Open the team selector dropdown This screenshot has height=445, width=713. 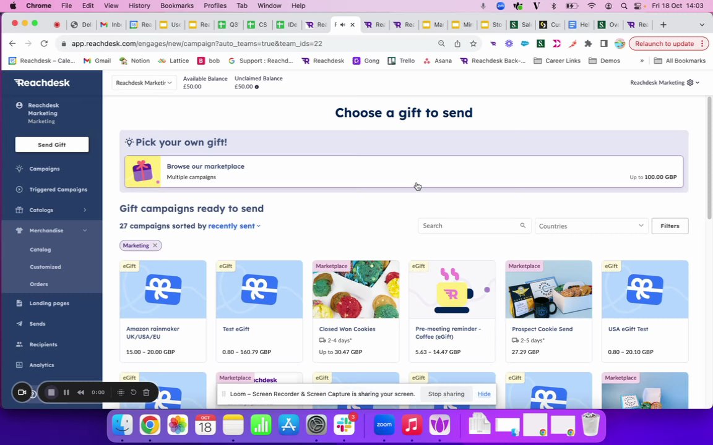tap(144, 83)
